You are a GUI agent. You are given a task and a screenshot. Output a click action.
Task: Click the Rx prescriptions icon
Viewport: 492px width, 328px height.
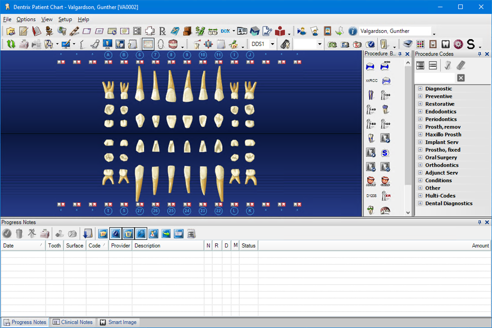[162, 31]
